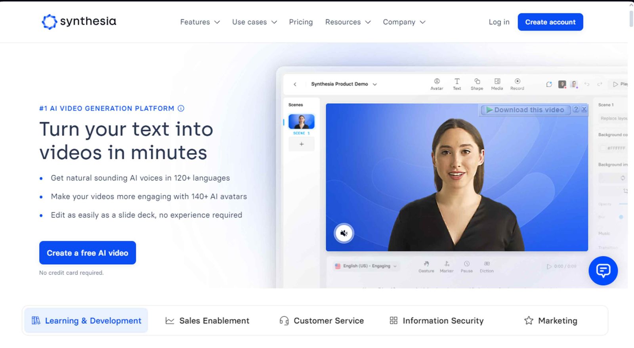
Task: Click the Synthesia logo
Action: pyautogui.click(x=79, y=22)
